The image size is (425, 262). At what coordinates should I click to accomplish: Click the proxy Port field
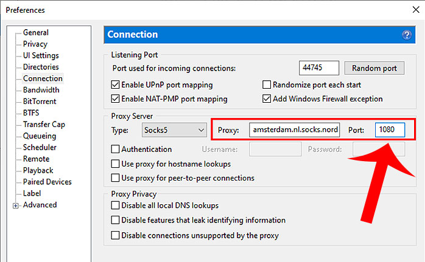(x=390, y=130)
